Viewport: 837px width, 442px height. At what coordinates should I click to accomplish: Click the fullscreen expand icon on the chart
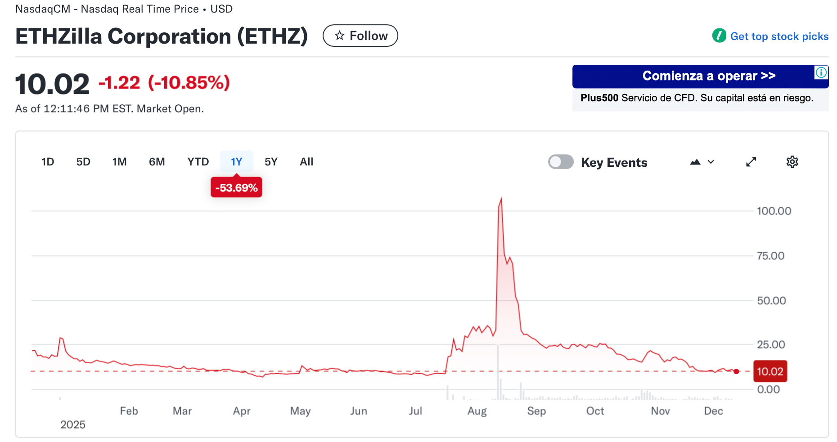751,162
